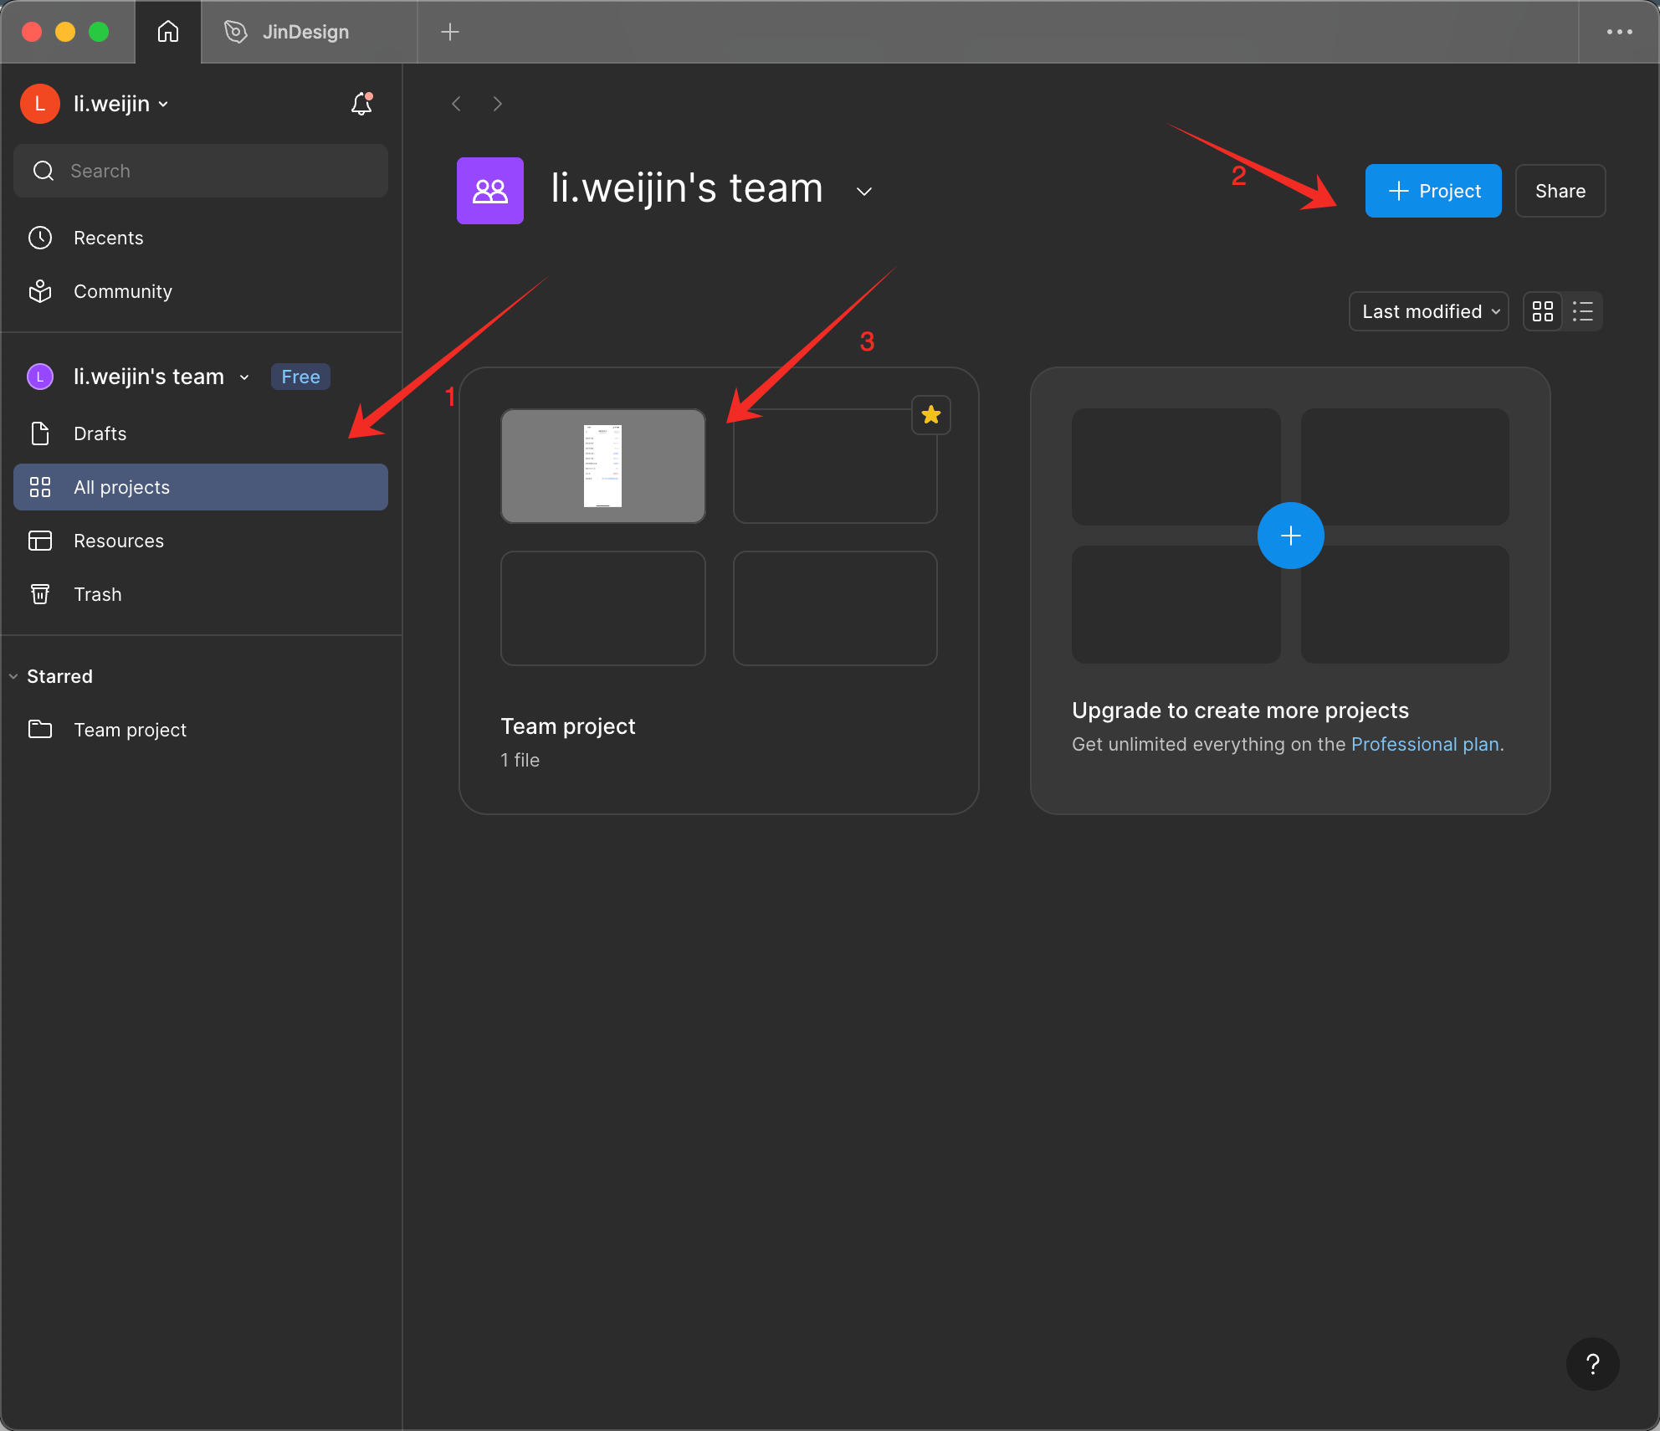Open the notifications bell

(361, 104)
